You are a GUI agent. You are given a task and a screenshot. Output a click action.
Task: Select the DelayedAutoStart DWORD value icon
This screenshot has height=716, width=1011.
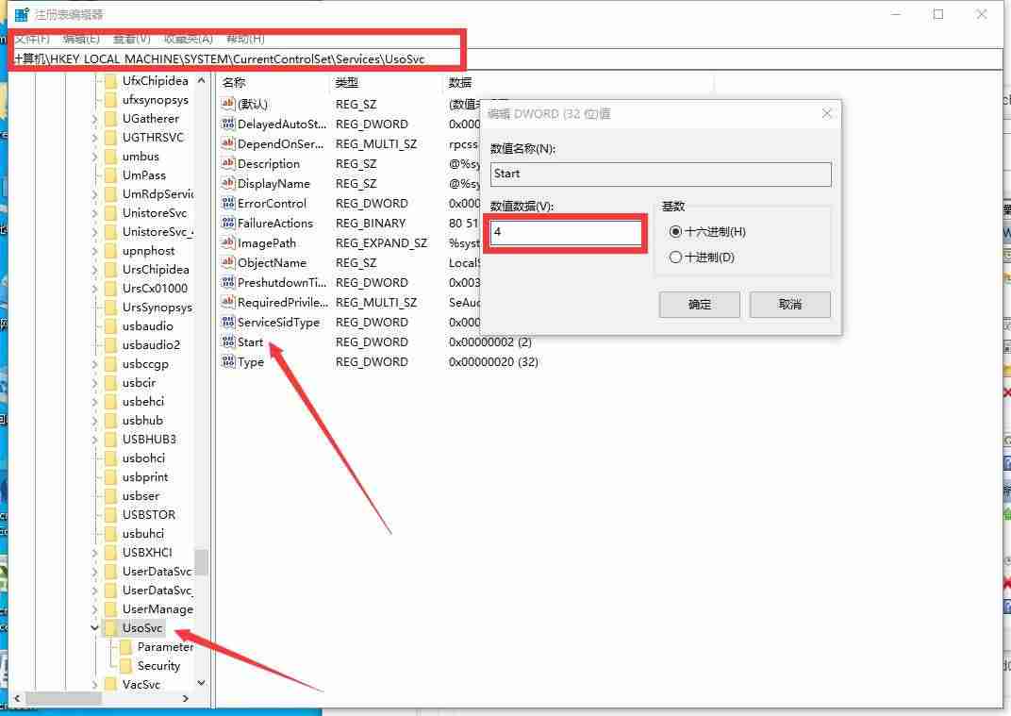click(x=228, y=124)
